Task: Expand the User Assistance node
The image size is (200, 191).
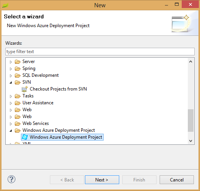Action: click(x=11, y=103)
